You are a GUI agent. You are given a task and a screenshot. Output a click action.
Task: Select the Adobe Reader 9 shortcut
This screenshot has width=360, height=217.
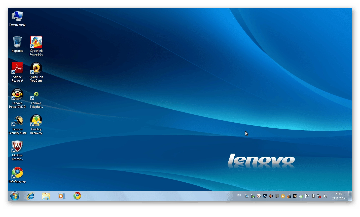click(17, 72)
